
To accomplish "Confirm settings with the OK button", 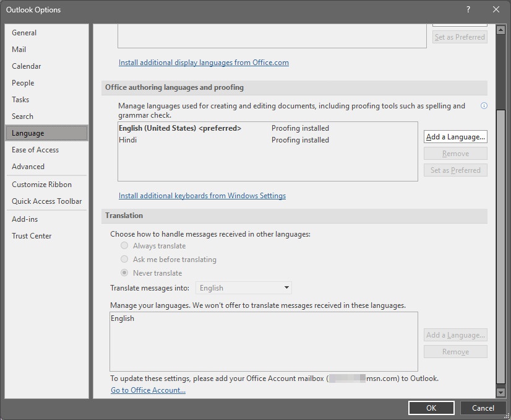I will click(x=431, y=408).
